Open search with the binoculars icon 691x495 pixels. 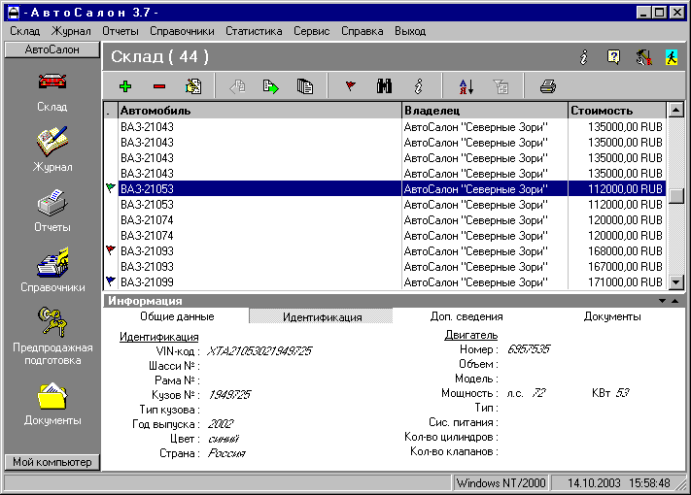(x=384, y=86)
